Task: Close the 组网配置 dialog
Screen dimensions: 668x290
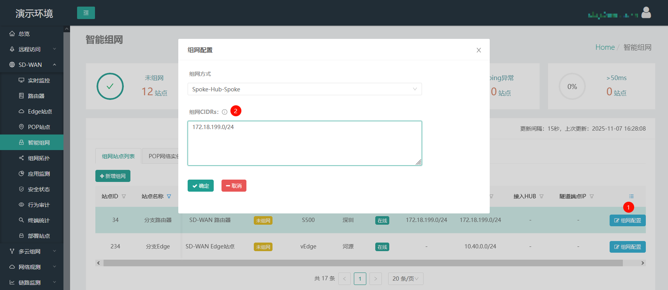Action: [x=479, y=50]
